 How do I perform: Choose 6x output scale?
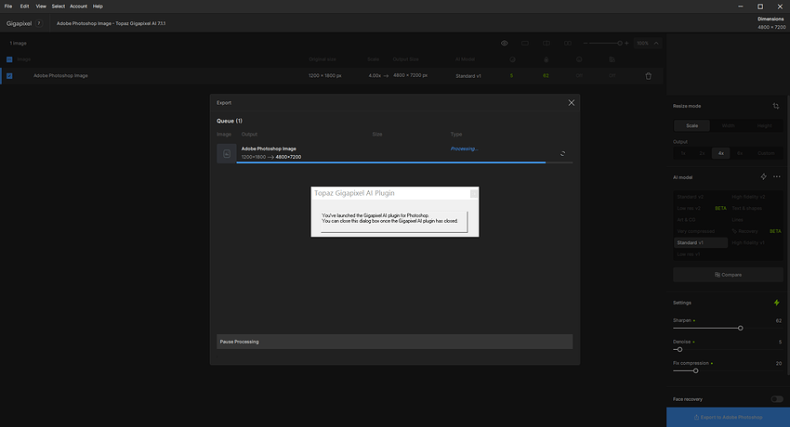pyautogui.click(x=740, y=153)
